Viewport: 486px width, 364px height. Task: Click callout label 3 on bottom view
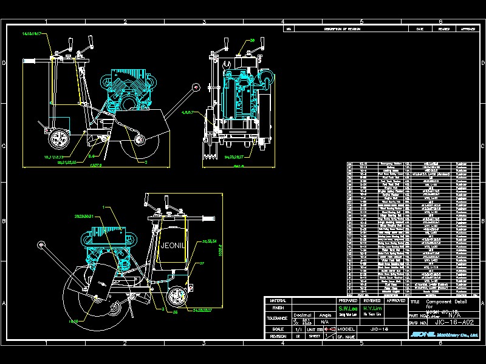click(x=163, y=309)
